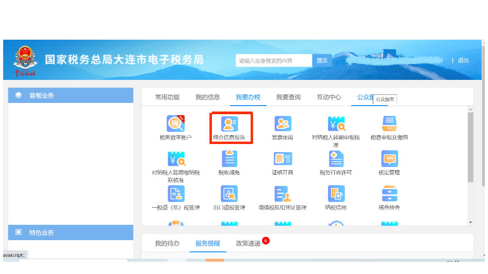Switch to 我要查询 tab
488x274 pixels.
[x=288, y=97]
